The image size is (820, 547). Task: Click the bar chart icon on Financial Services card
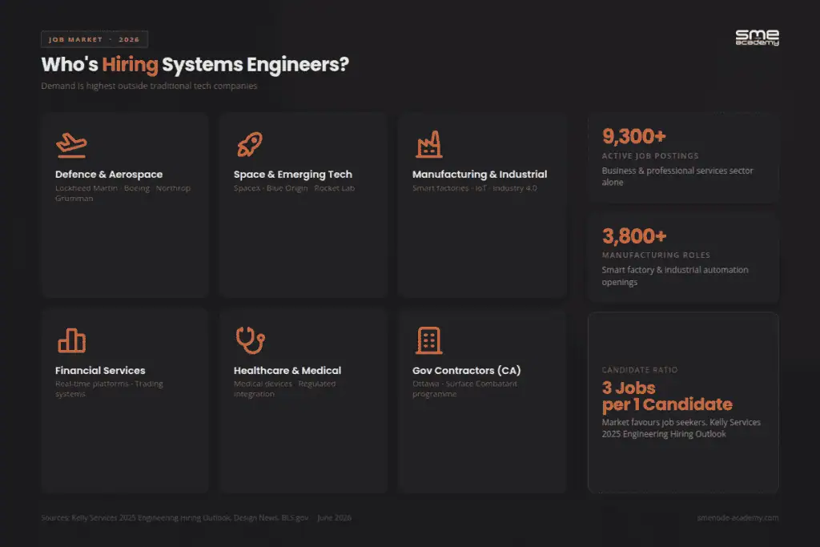[x=71, y=340]
